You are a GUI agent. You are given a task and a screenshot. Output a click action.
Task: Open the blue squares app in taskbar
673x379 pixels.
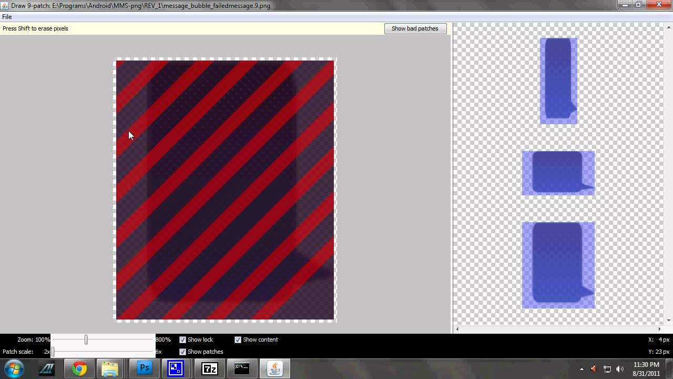pos(175,368)
